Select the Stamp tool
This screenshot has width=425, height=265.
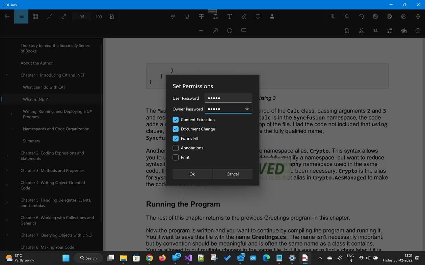272,16
